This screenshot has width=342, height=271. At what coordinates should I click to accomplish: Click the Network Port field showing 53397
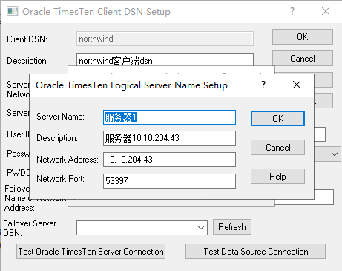tap(169, 181)
